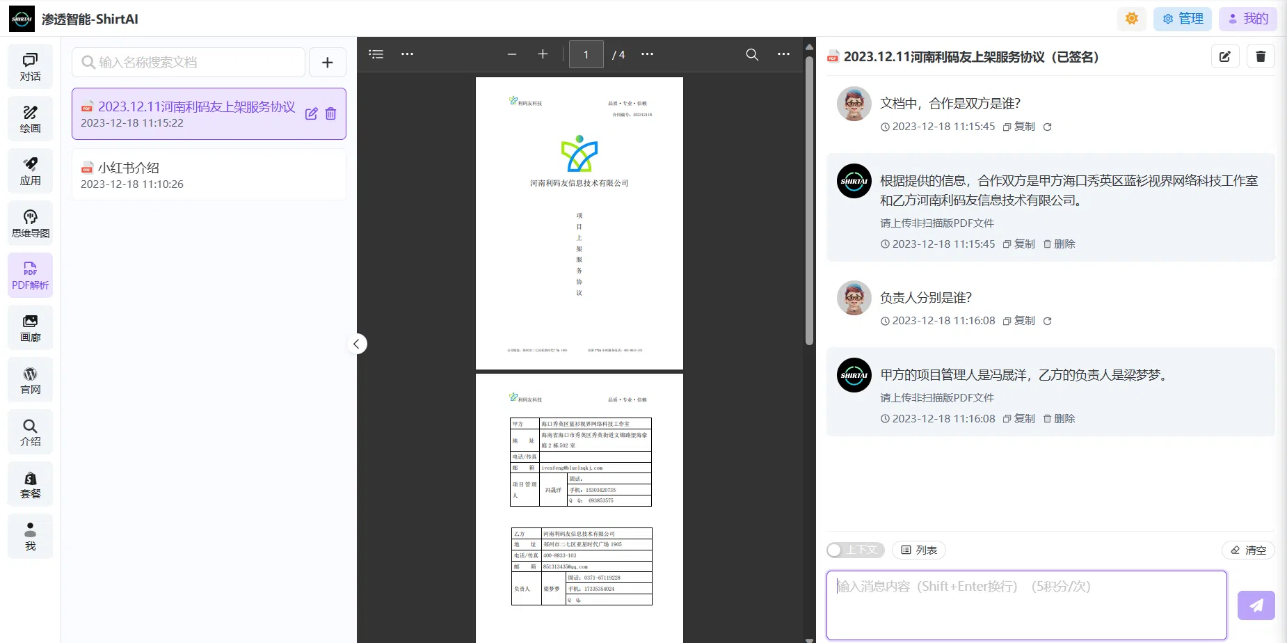Open the 我 profile sidebar item
1287x643 pixels.
(30, 537)
